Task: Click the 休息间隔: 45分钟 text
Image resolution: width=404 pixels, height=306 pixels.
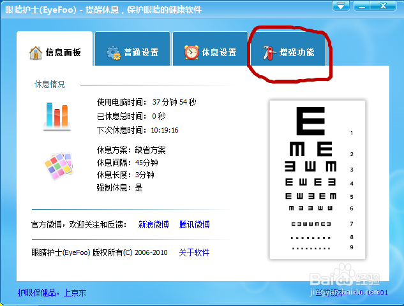Action: tap(127, 163)
